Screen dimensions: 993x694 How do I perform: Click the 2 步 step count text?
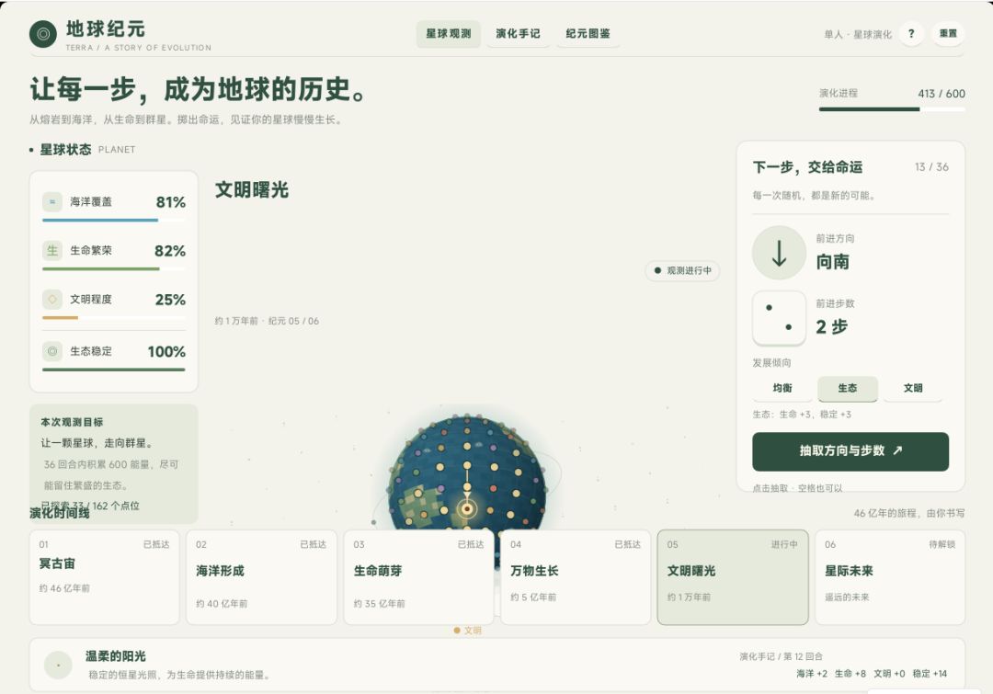coord(831,326)
